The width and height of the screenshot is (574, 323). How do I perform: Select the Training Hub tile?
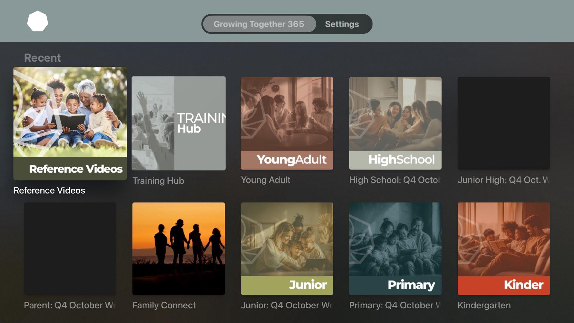pos(178,123)
